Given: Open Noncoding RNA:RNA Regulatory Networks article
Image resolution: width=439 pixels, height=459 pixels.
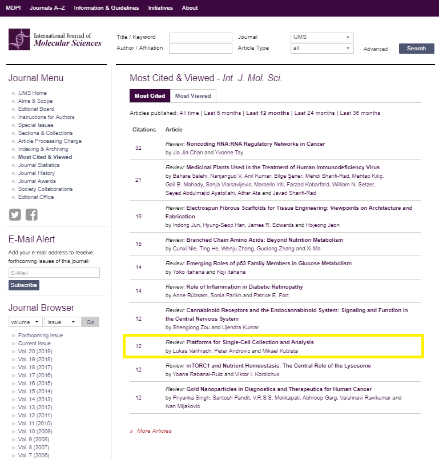Looking at the screenshot, I should tap(256, 144).
